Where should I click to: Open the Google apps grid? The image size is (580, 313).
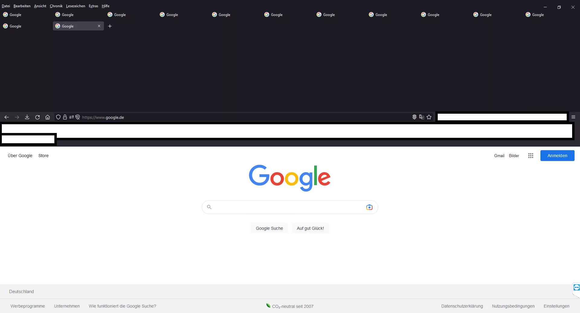(531, 156)
